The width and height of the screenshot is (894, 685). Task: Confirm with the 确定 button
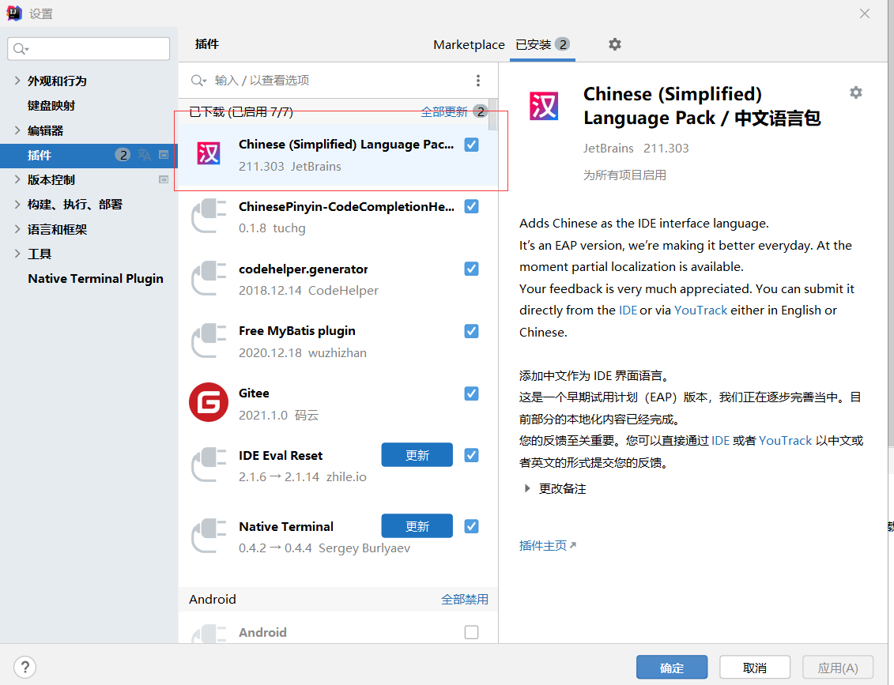click(672, 668)
